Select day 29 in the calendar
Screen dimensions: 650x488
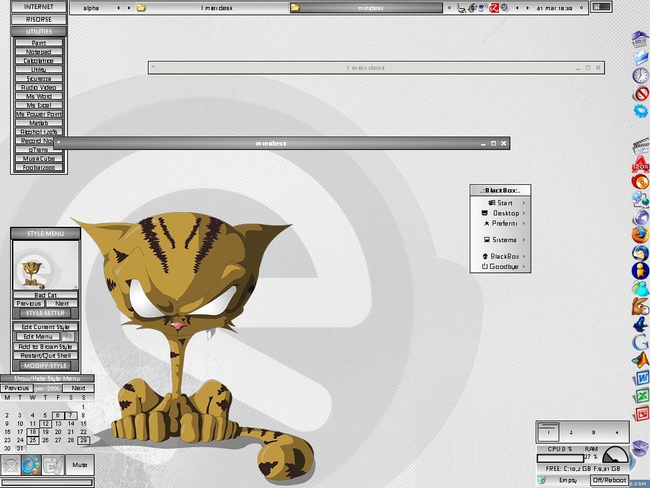click(x=83, y=440)
